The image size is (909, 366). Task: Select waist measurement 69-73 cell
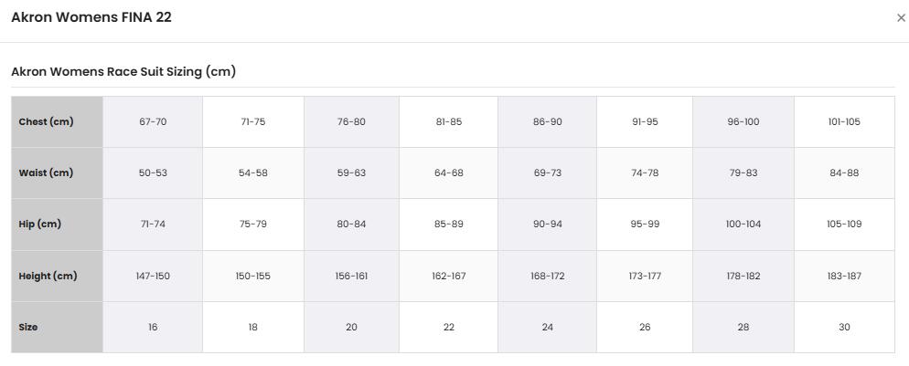point(547,173)
